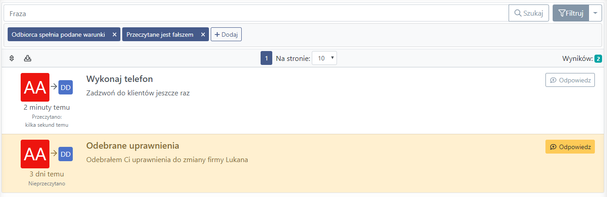This screenshot has height=197, width=607.
Task: Click the Szukaj search button
Action: point(529,13)
